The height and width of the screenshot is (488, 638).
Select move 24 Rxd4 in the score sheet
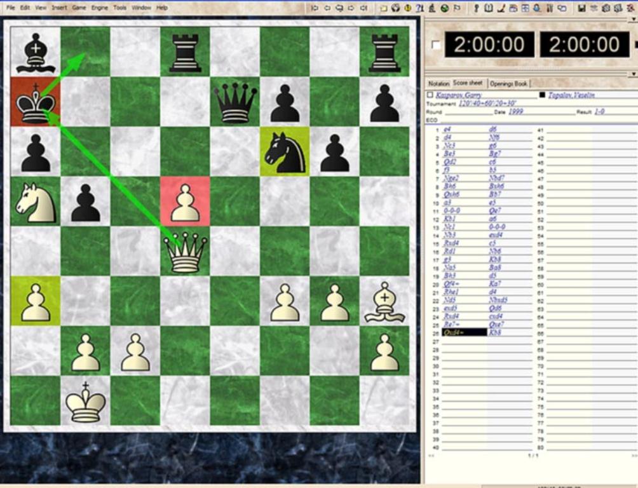451,316
